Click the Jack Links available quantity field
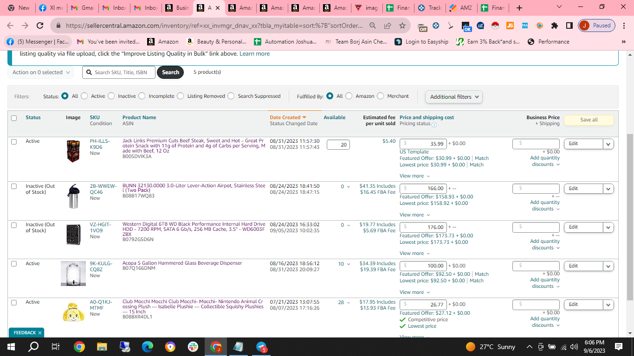Screen dimensions: 634x356 tap(338, 145)
